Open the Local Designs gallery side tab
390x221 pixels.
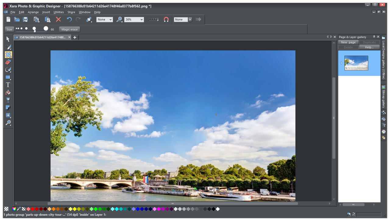coord(384,58)
